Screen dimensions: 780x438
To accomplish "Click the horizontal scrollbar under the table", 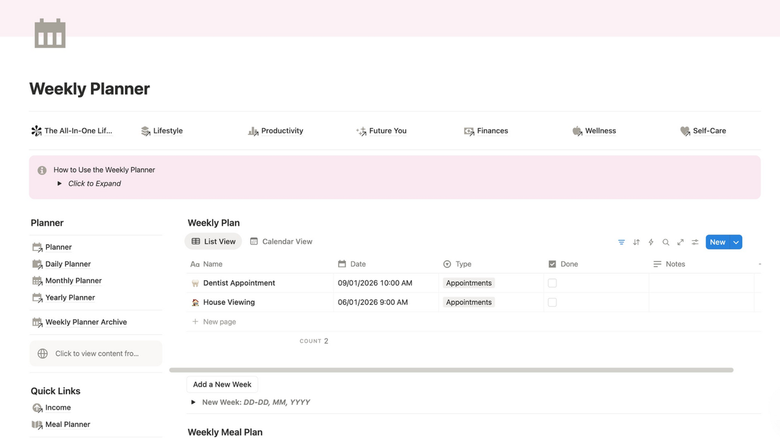I will tap(451, 370).
